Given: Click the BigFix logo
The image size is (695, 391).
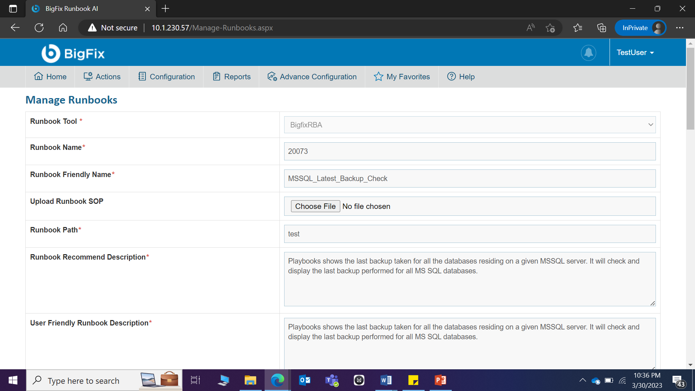Looking at the screenshot, I should [73, 54].
